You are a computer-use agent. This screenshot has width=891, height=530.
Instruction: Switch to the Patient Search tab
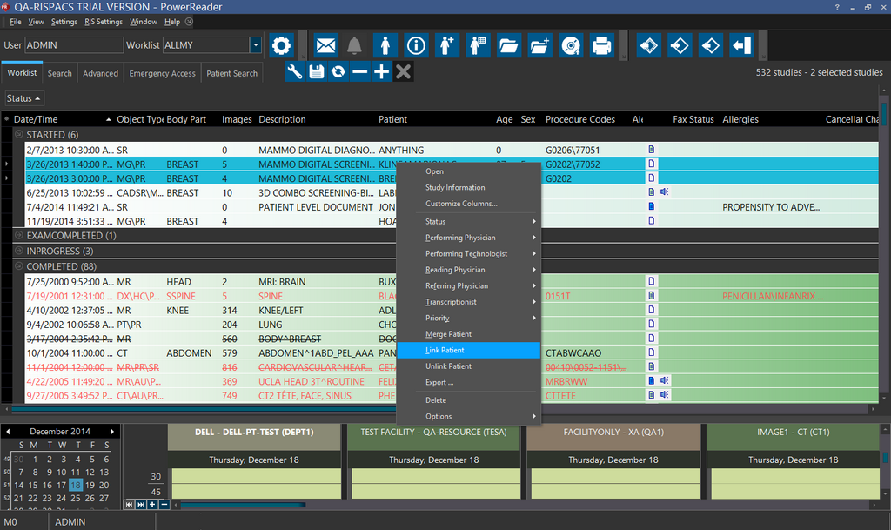point(231,74)
